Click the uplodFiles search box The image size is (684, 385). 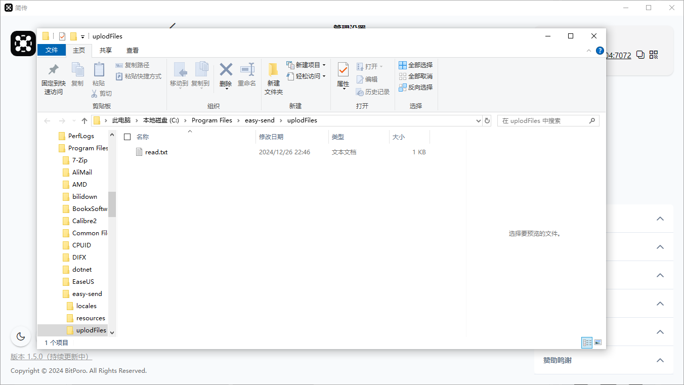543,121
